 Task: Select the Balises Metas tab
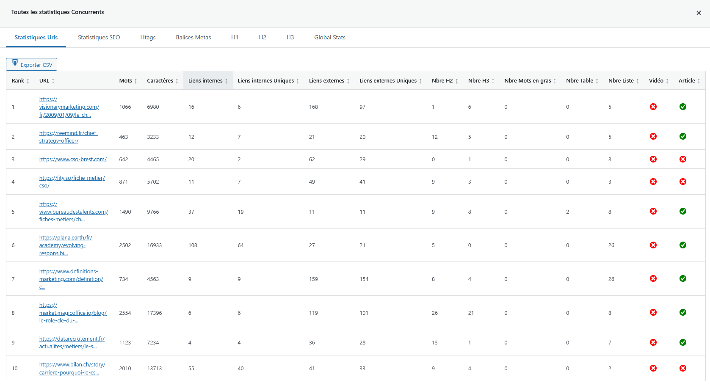(x=193, y=38)
